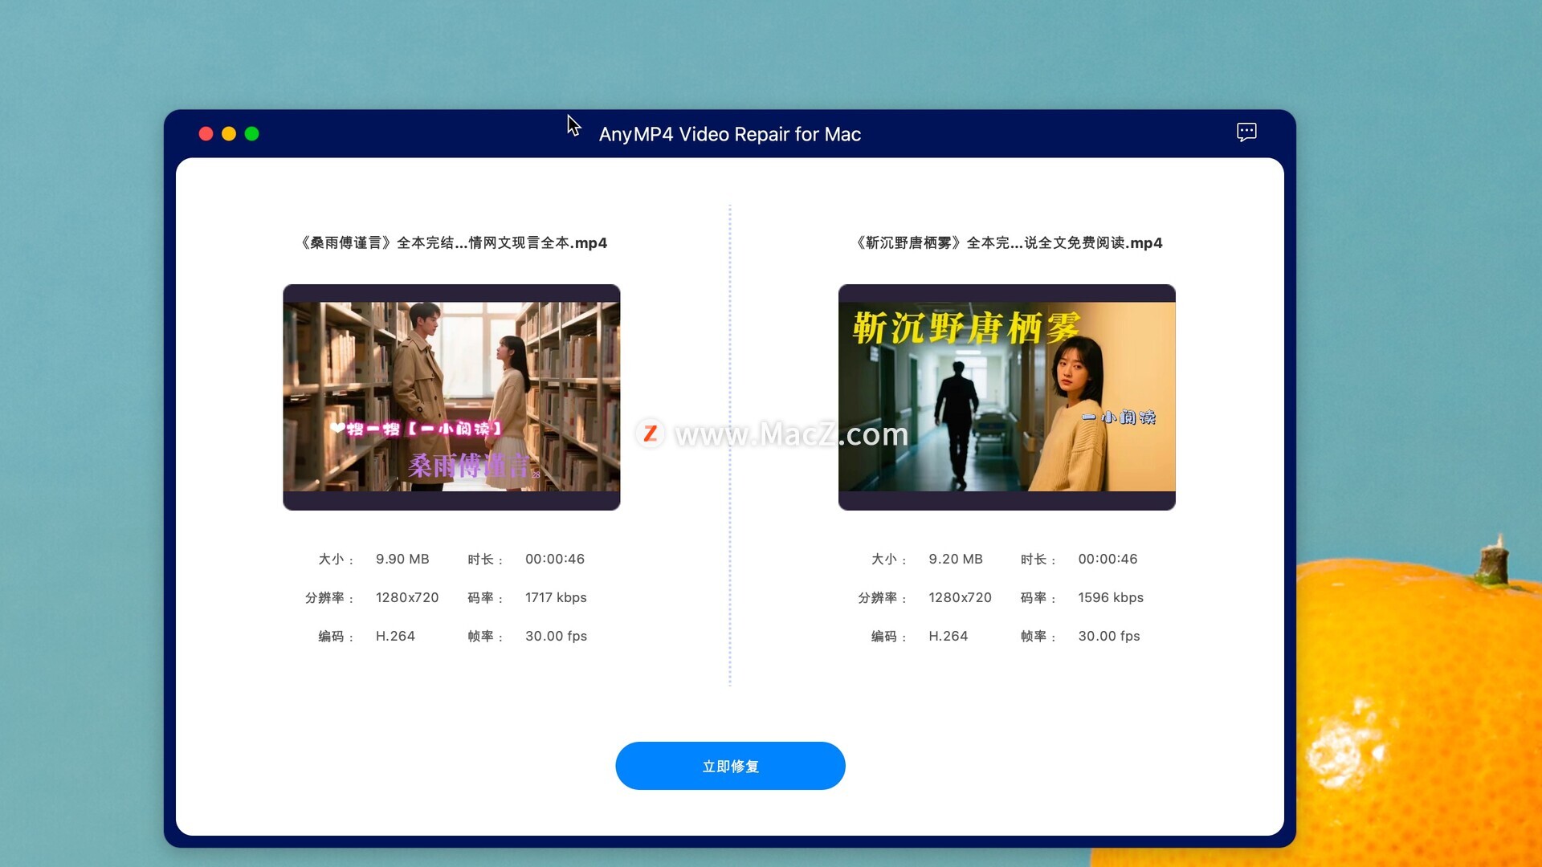Click the right video 00:00:46 duration
This screenshot has height=867, width=1542.
click(1108, 559)
